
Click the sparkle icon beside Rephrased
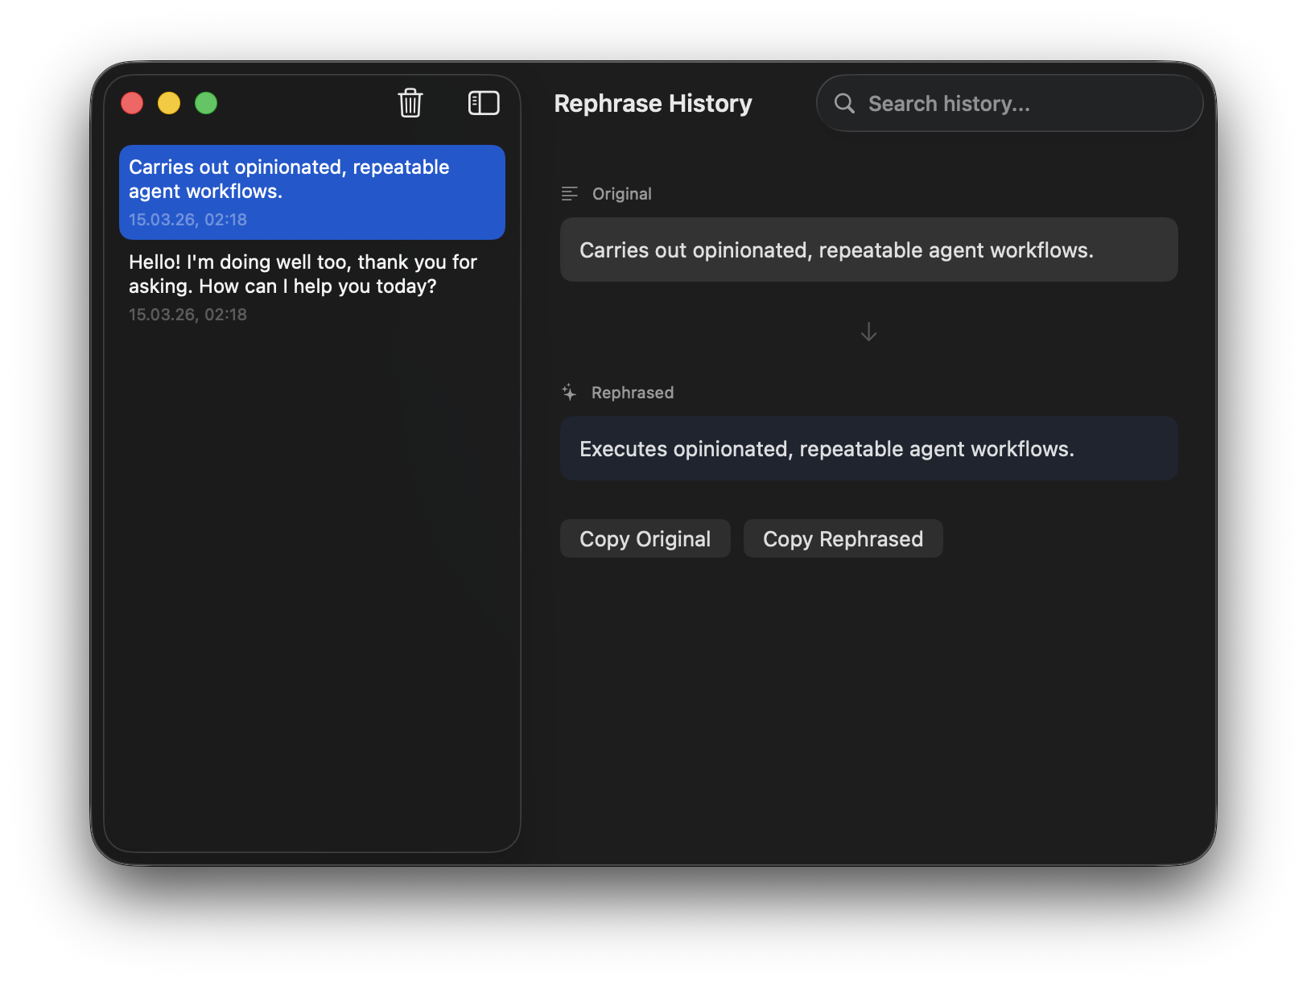pos(569,393)
